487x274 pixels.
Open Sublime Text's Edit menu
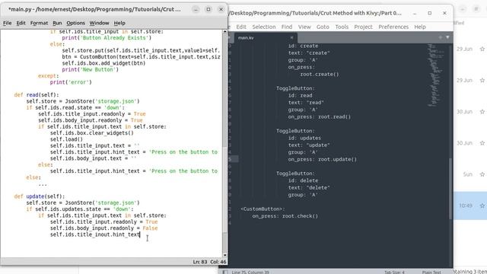(241, 27)
